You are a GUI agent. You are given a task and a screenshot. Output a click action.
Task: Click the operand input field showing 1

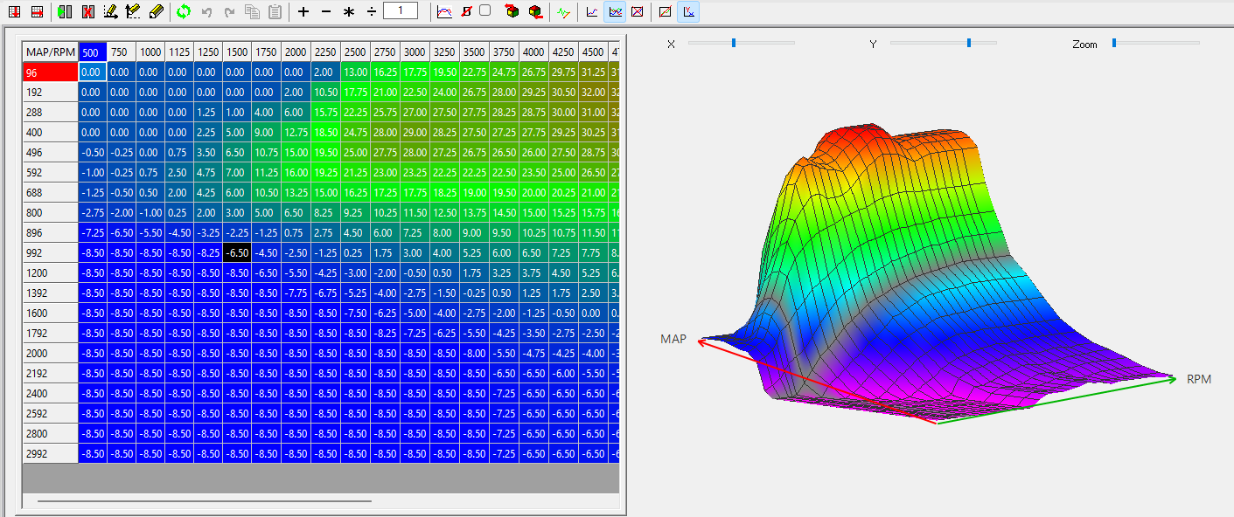(401, 10)
